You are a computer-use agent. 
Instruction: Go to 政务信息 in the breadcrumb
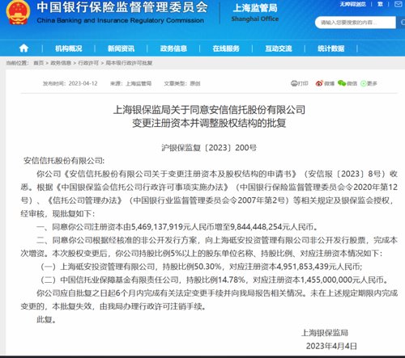point(61,63)
